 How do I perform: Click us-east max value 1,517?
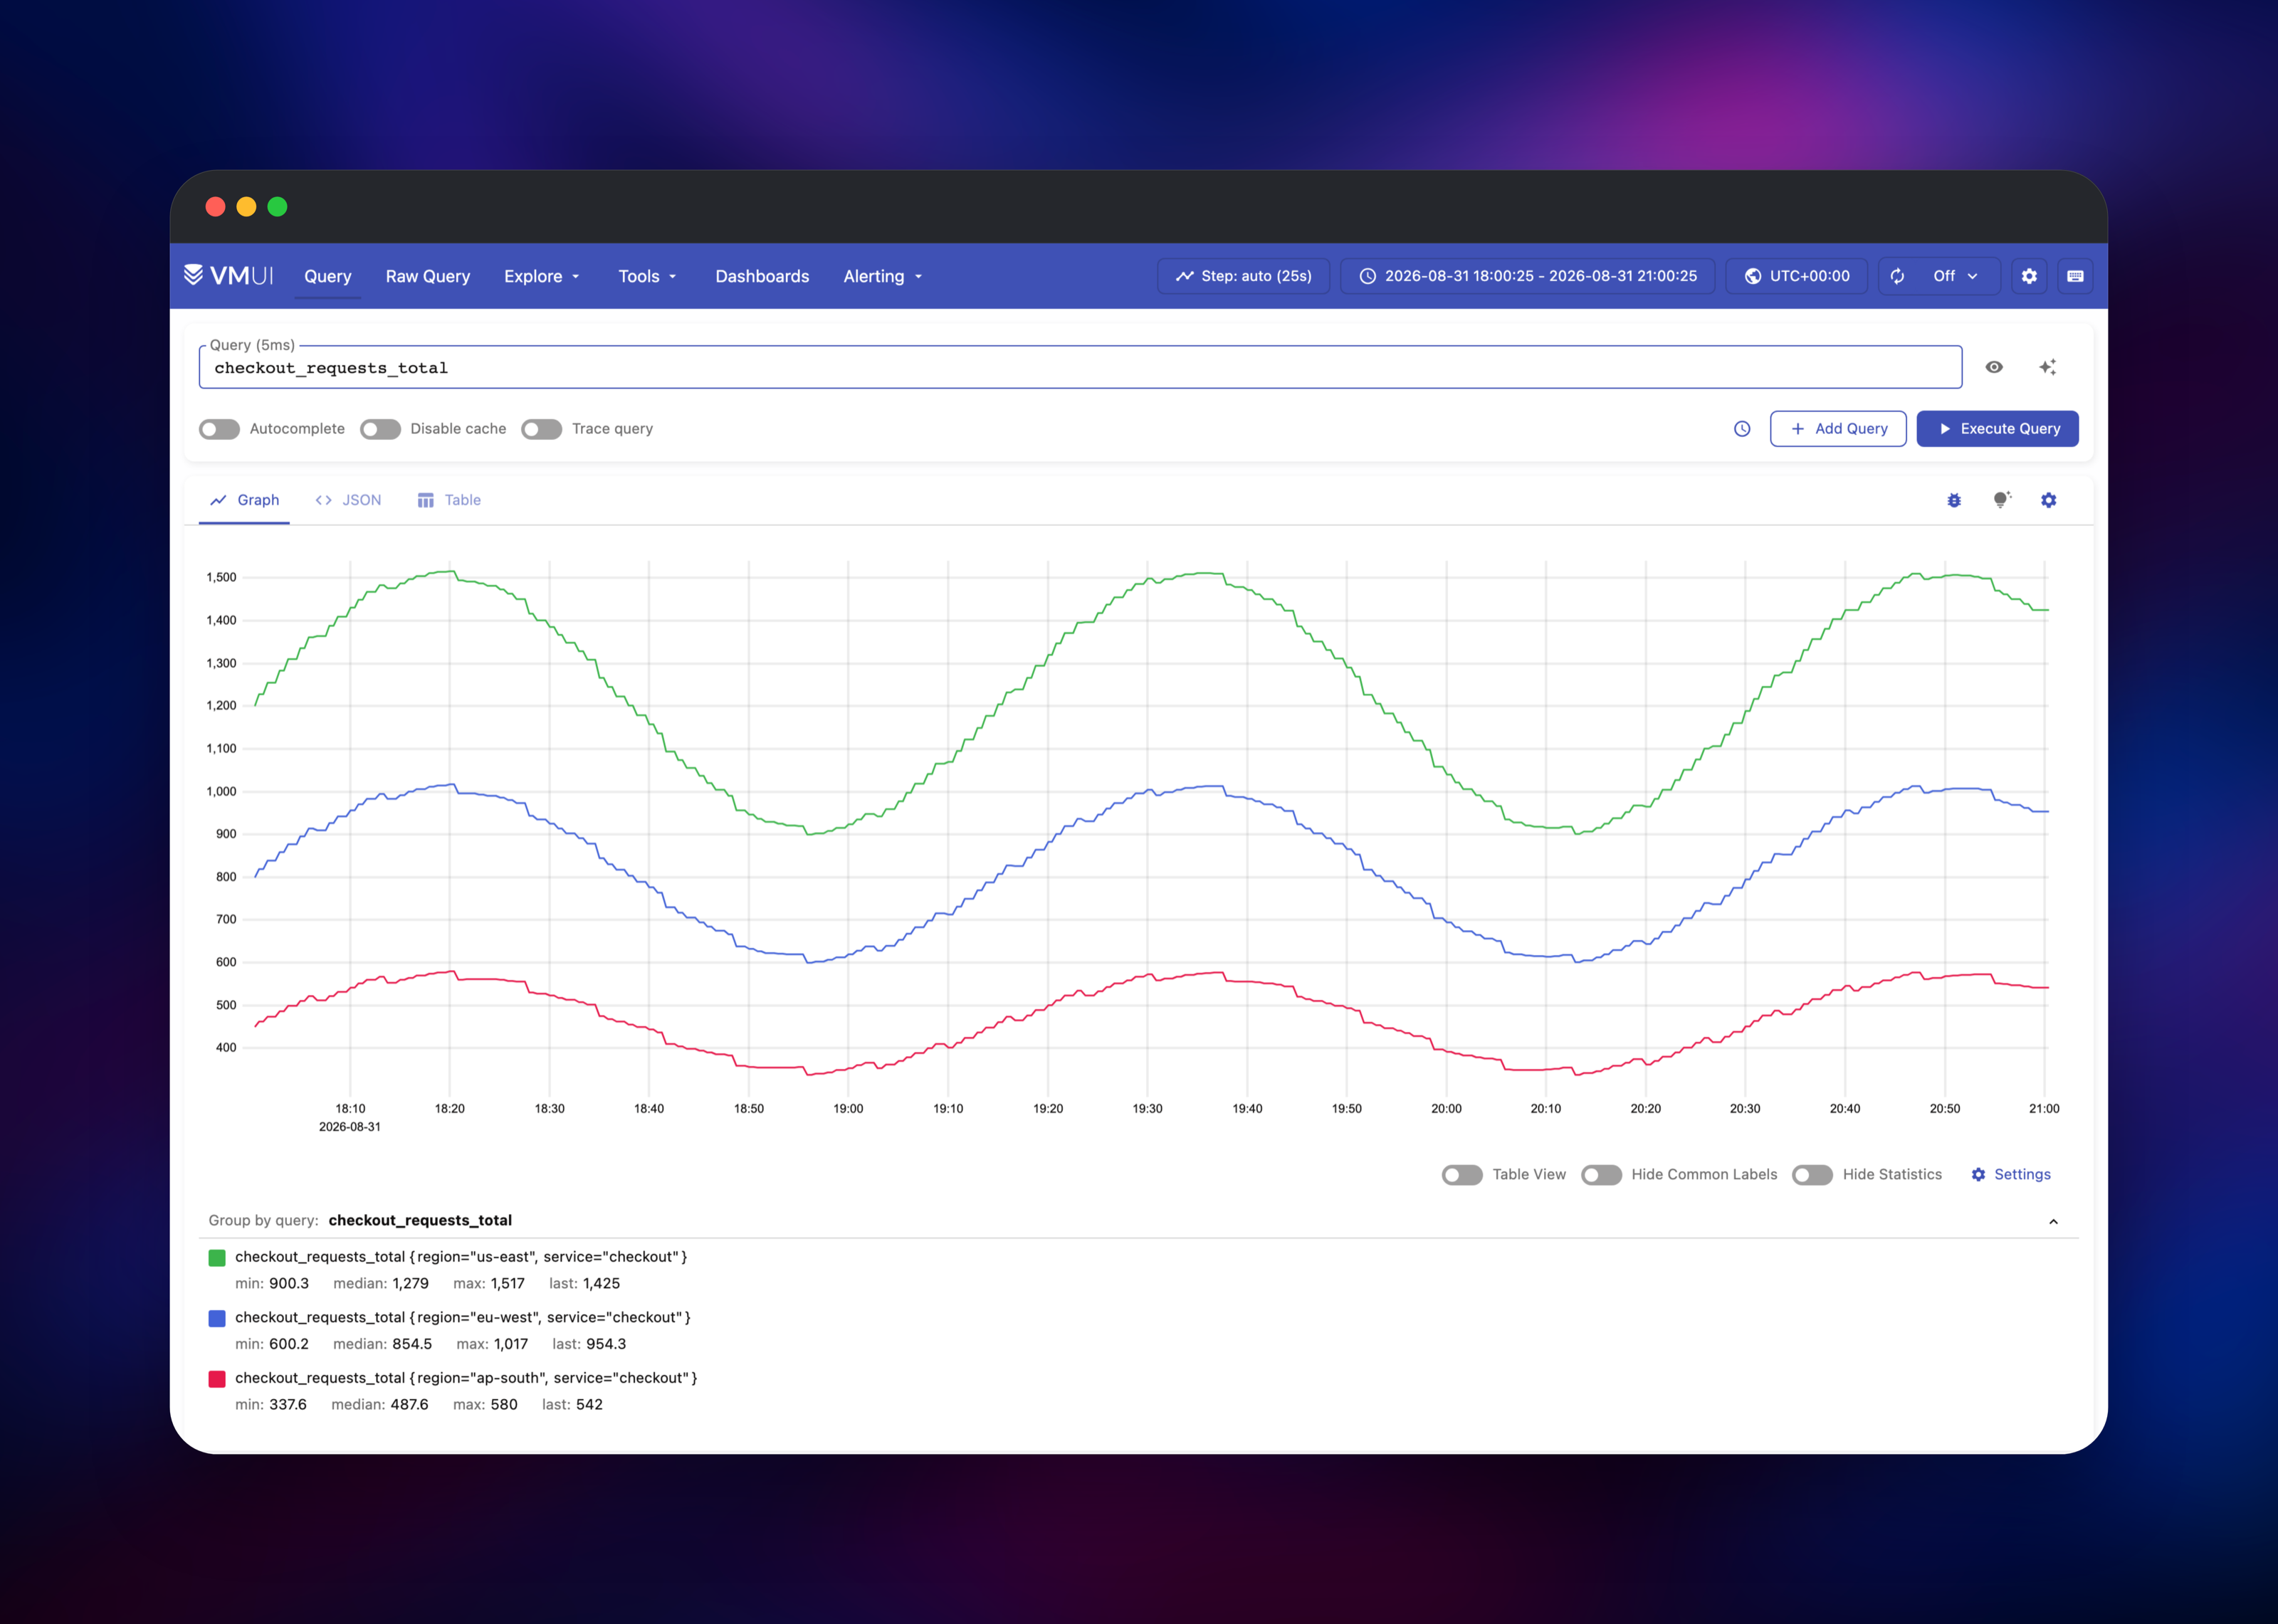[x=507, y=1284]
